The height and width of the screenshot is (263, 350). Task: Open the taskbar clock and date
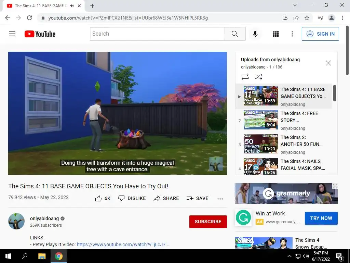click(x=321, y=256)
